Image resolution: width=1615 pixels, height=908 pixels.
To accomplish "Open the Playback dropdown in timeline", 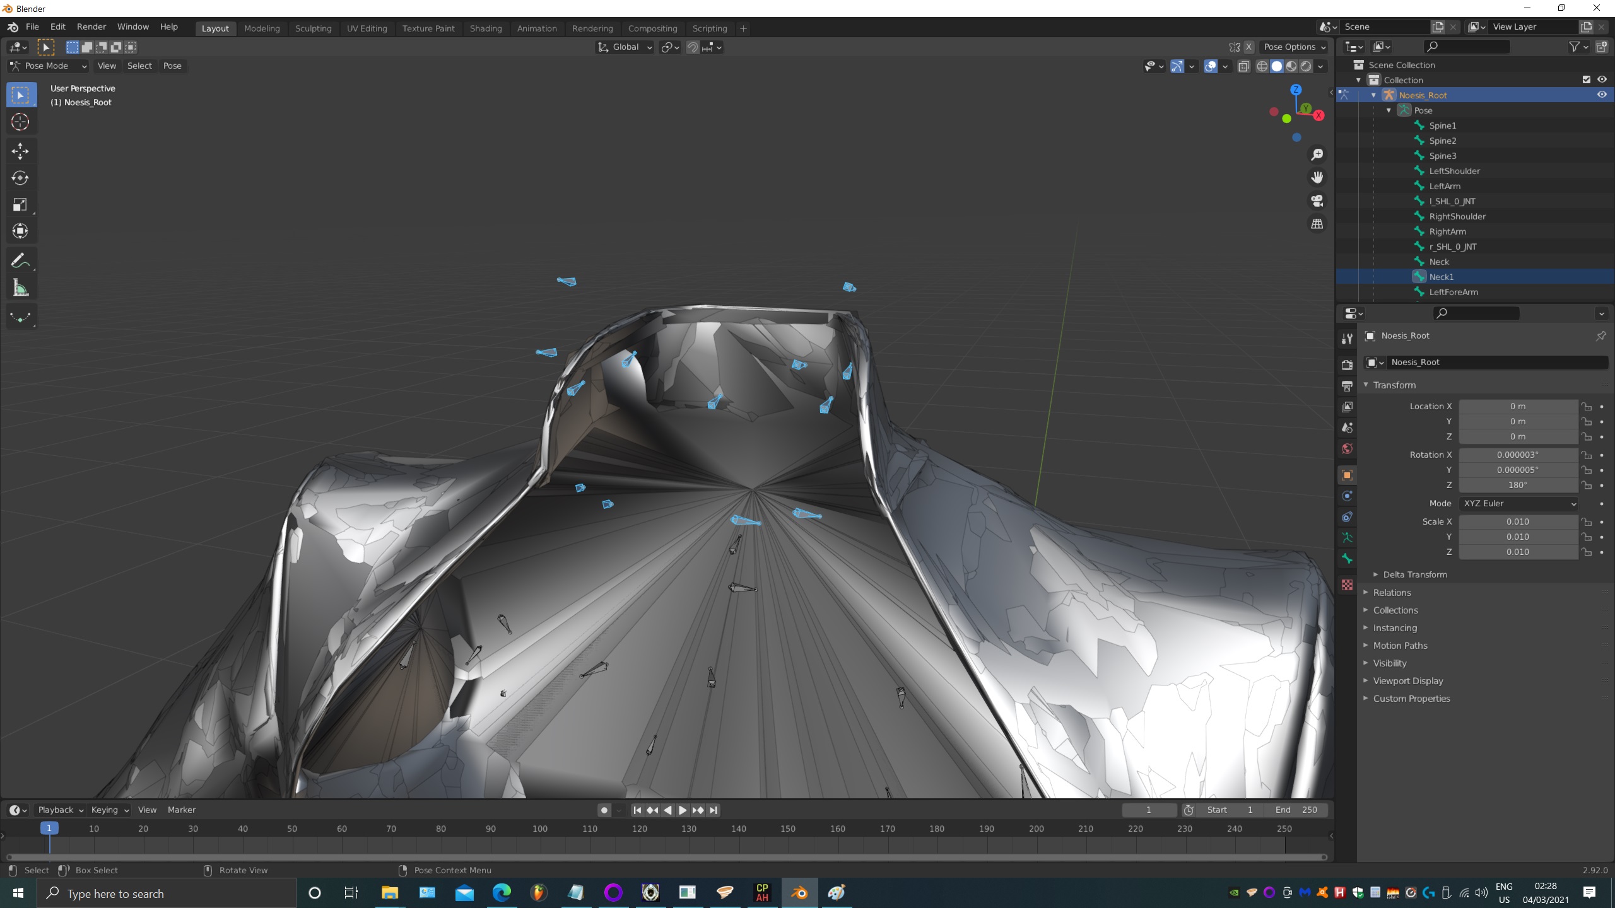I will [60, 810].
